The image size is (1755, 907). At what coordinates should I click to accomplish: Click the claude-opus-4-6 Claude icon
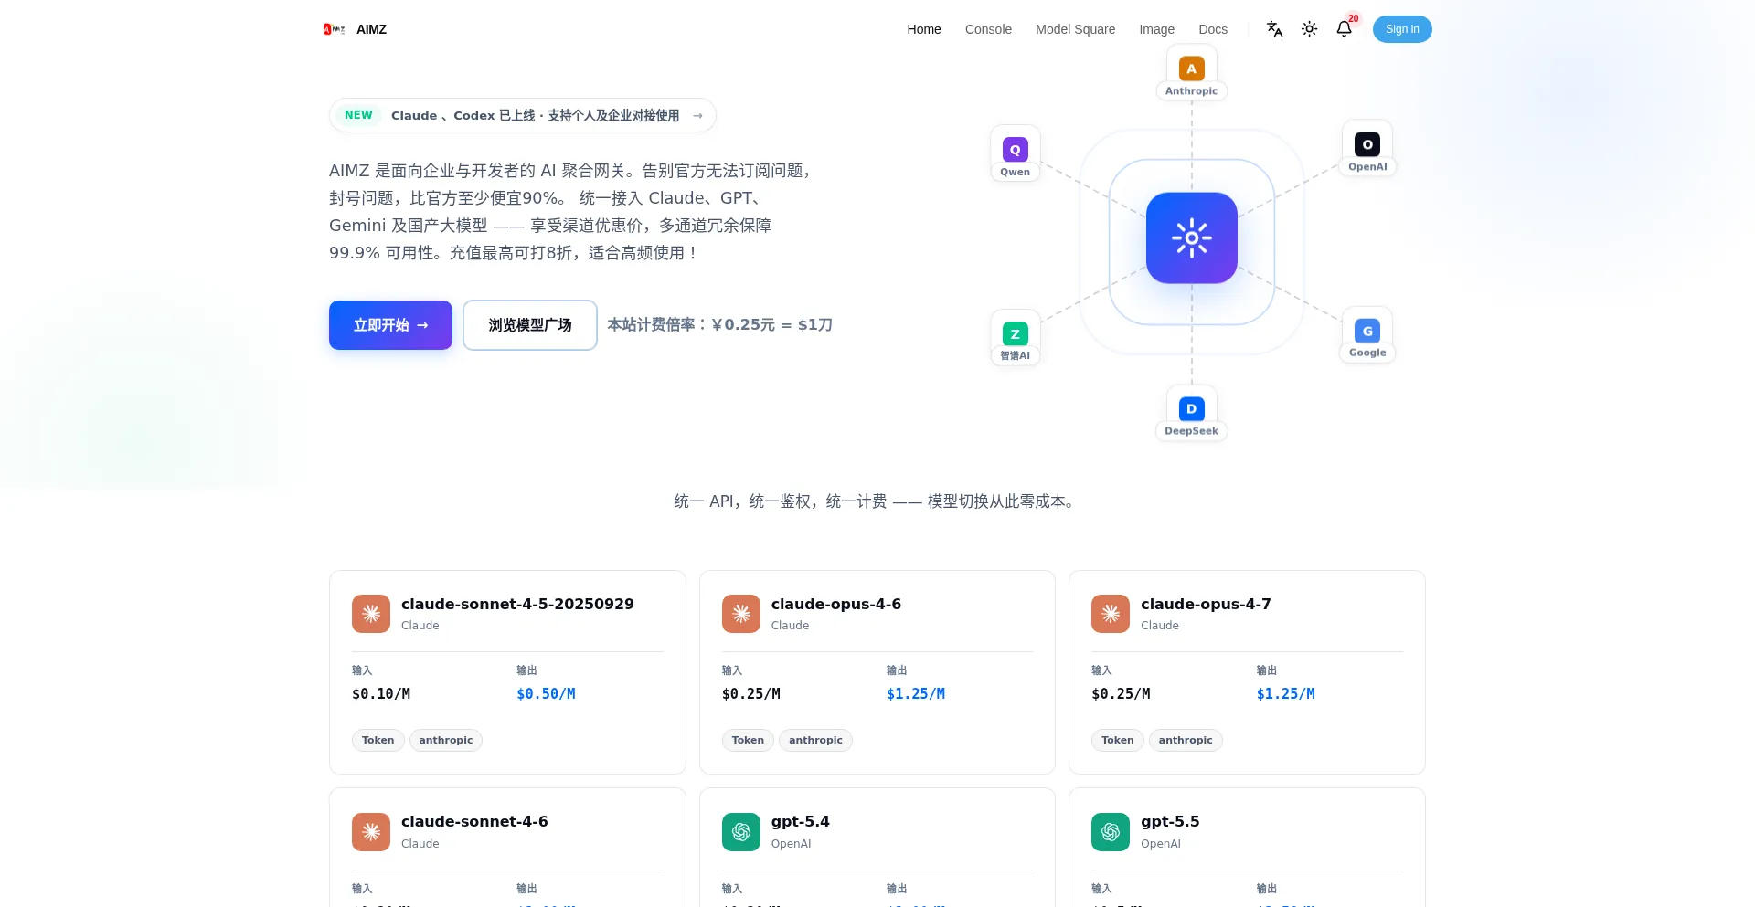[x=741, y=614]
